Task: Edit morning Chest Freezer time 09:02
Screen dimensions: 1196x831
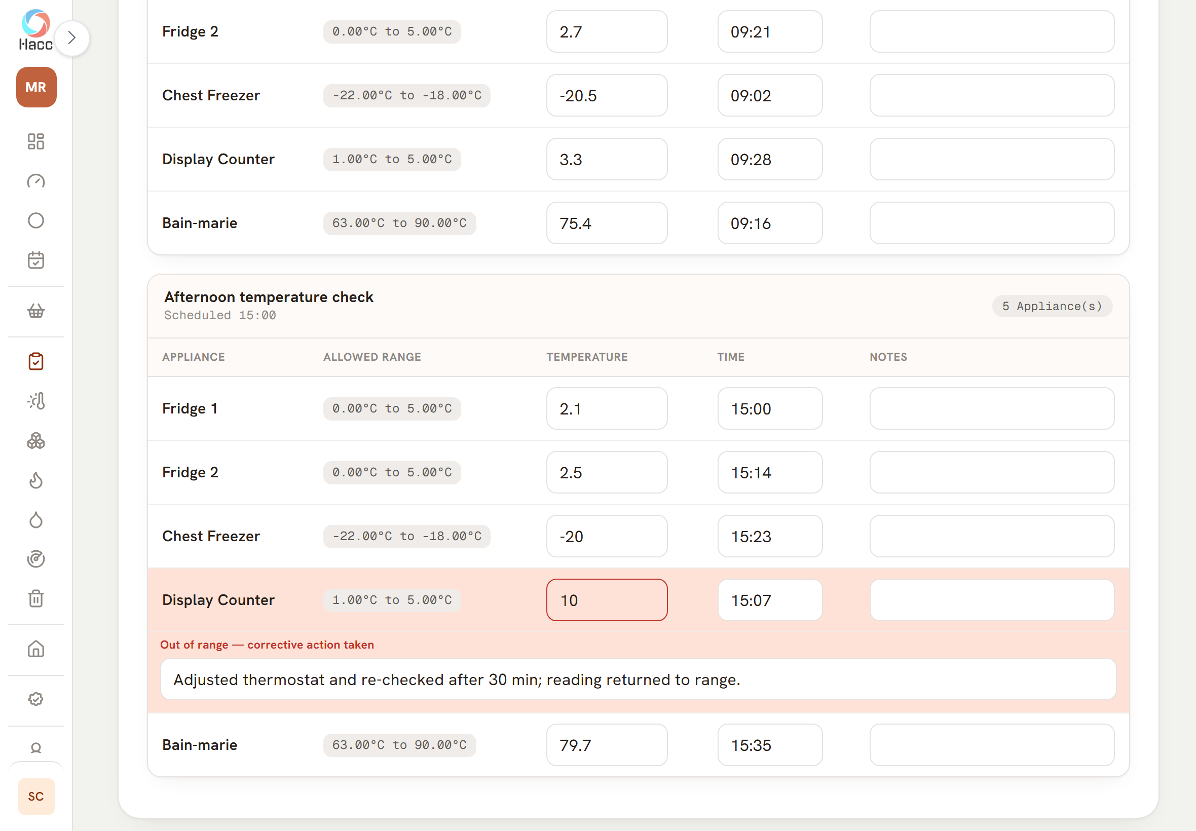Action: 770,95
